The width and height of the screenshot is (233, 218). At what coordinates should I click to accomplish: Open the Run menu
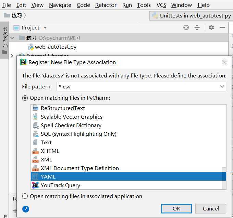127,5
